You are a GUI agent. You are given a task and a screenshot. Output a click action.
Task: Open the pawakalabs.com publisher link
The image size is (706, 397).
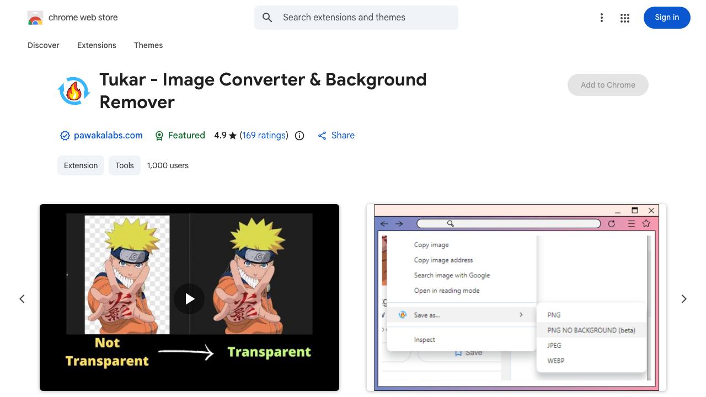coord(108,136)
